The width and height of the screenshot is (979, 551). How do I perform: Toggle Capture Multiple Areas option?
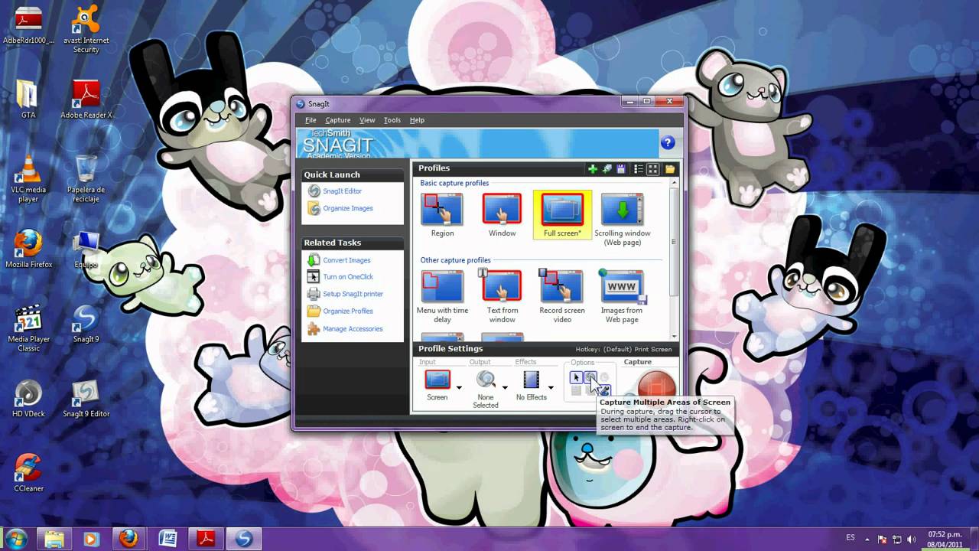pyautogui.click(x=590, y=377)
